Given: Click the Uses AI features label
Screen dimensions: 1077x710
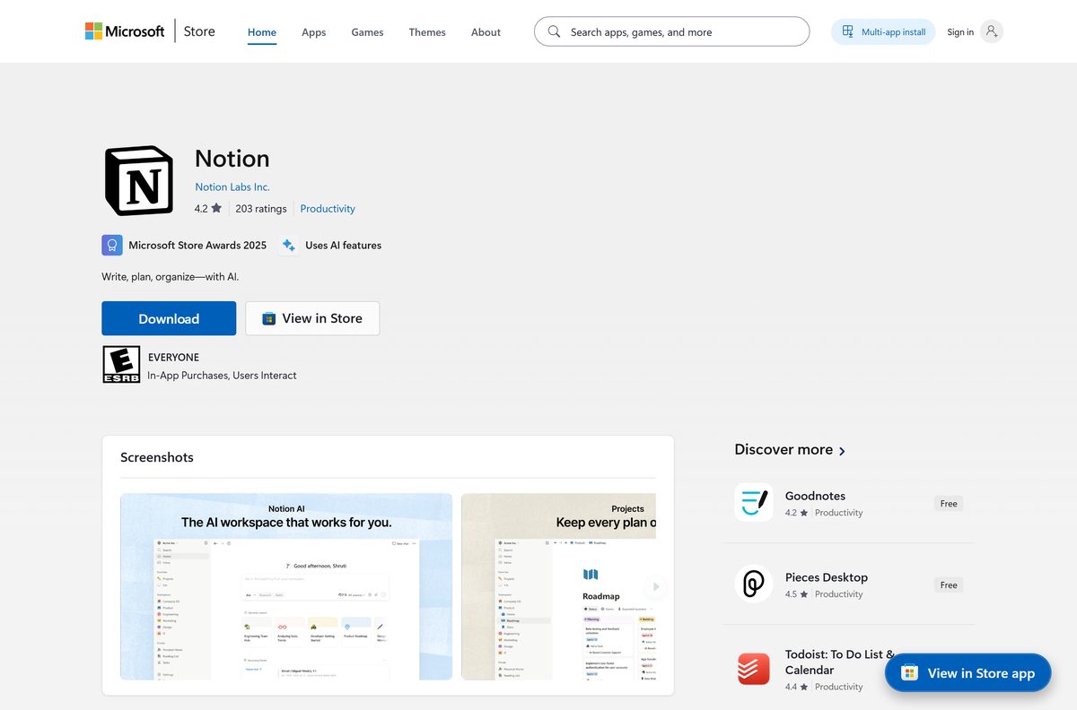Looking at the screenshot, I should coord(343,245).
